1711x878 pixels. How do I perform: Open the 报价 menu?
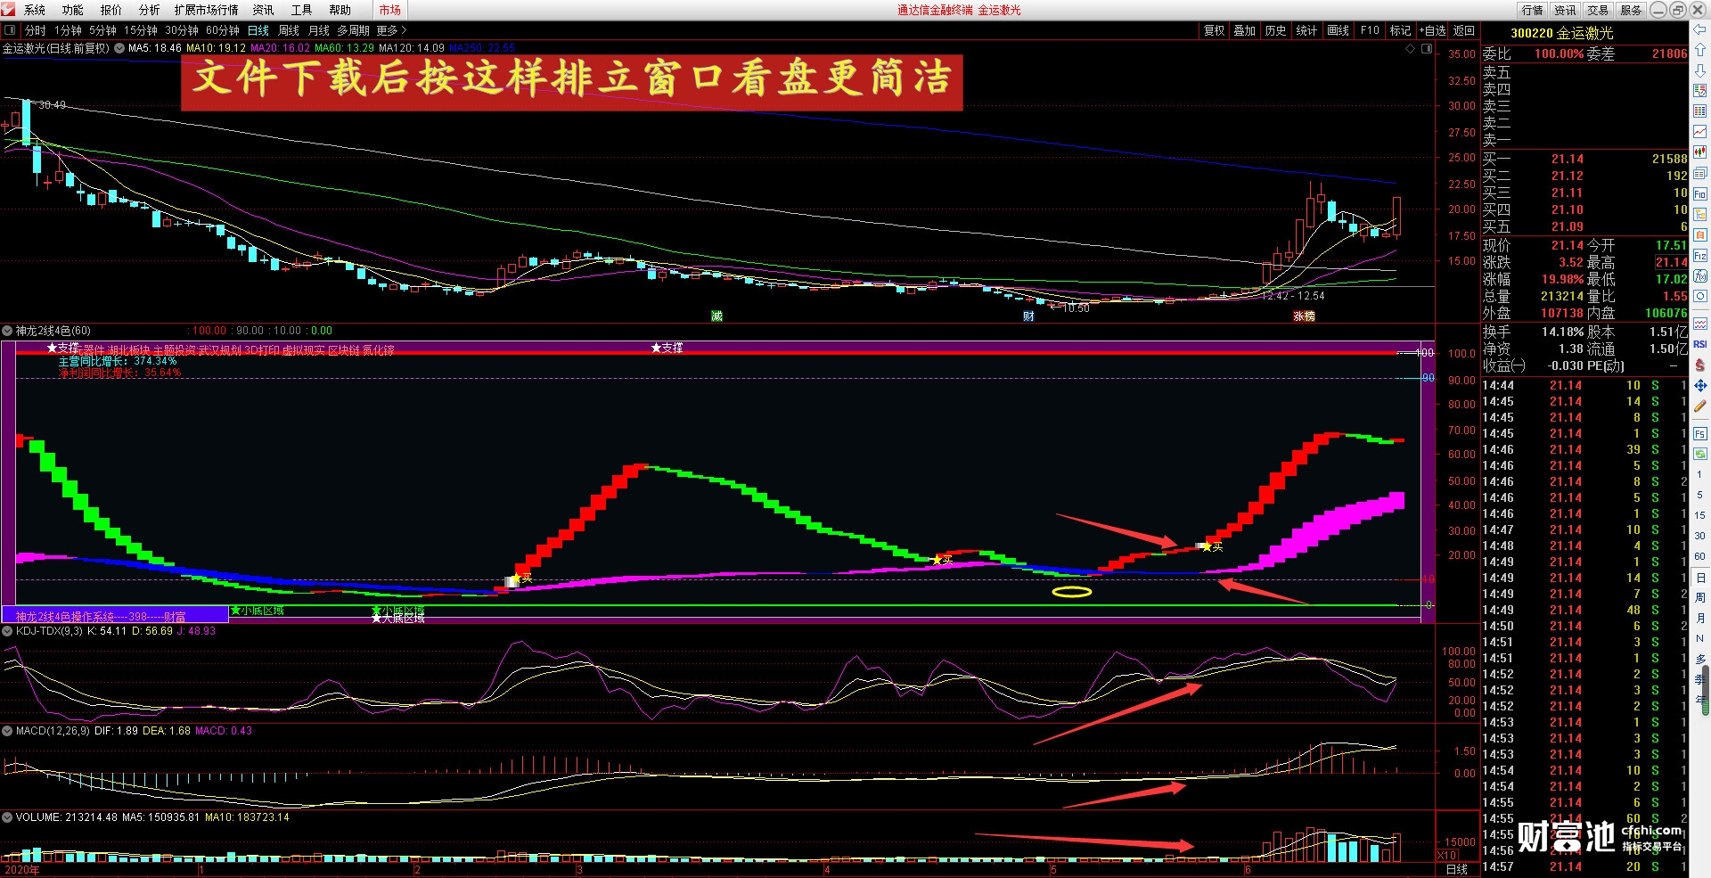click(111, 10)
